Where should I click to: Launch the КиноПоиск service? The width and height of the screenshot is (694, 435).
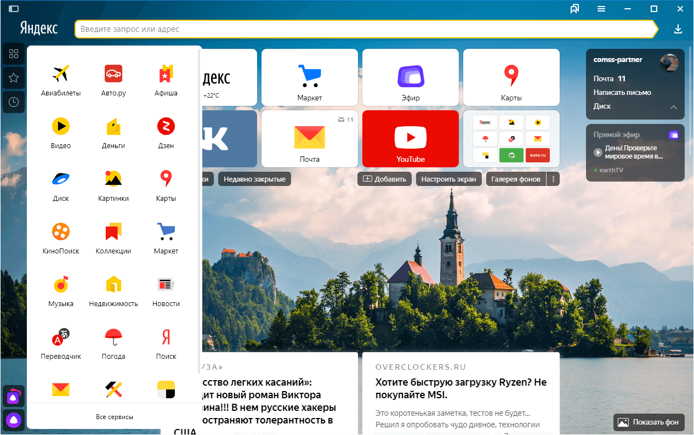[61, 238]
